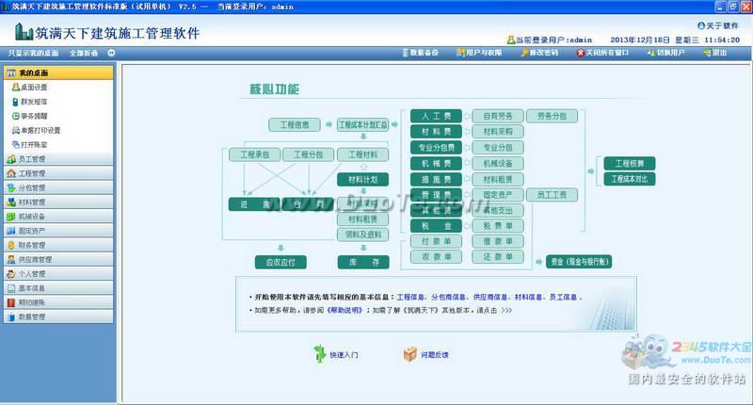Click the >>> link for other versions
This screenshot has height=405, width=753.
pyautogui.click(x=506, y=311)
